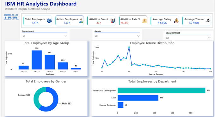
Task: Click the Attrition Count card
Action: click(x=101, y=21)
